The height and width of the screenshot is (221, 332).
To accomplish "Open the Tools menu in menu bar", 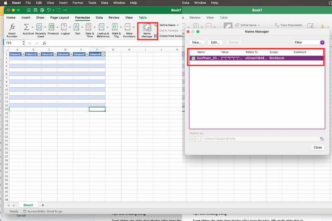I will 92,3.
